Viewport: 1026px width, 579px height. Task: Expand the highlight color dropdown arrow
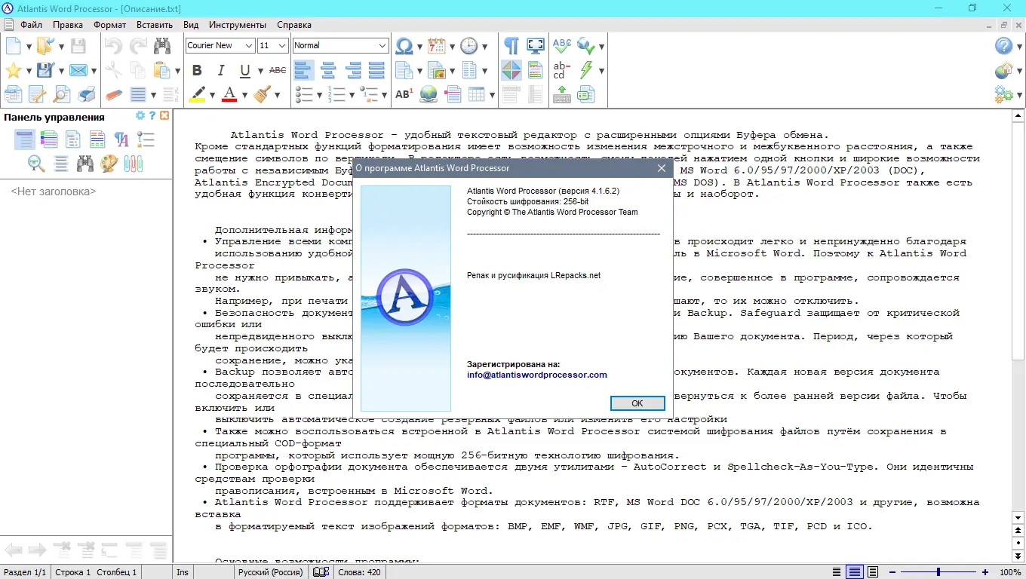(x=212, y=95)
